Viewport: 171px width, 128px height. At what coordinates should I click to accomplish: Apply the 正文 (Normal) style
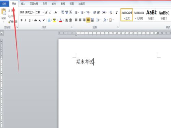(127, 15)
